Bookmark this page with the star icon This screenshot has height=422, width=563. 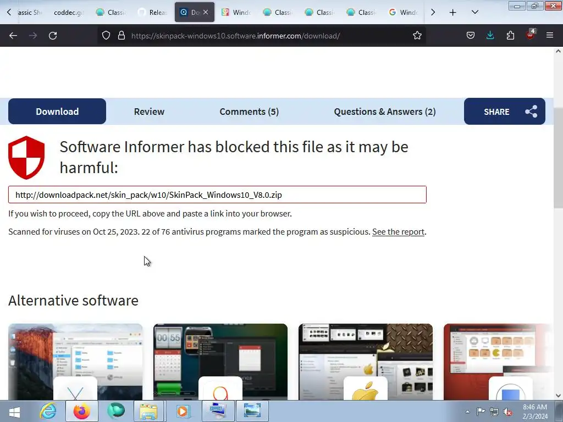417,36
